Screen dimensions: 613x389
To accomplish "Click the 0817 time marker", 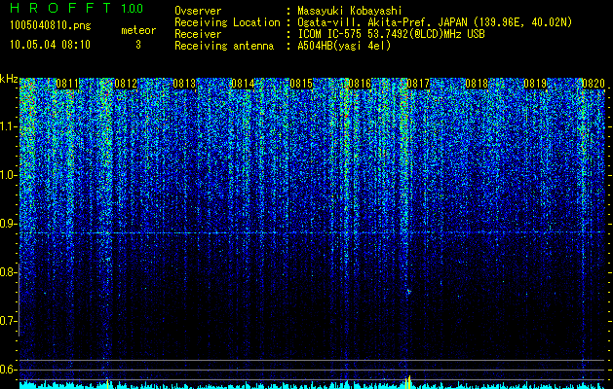I will pos(418,84).
